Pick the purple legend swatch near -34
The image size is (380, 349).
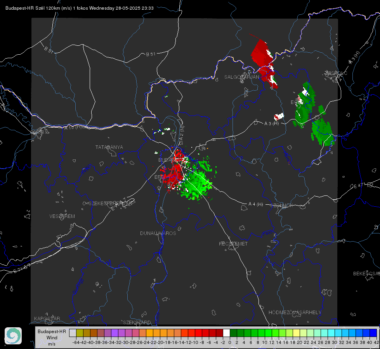(115, 333)
